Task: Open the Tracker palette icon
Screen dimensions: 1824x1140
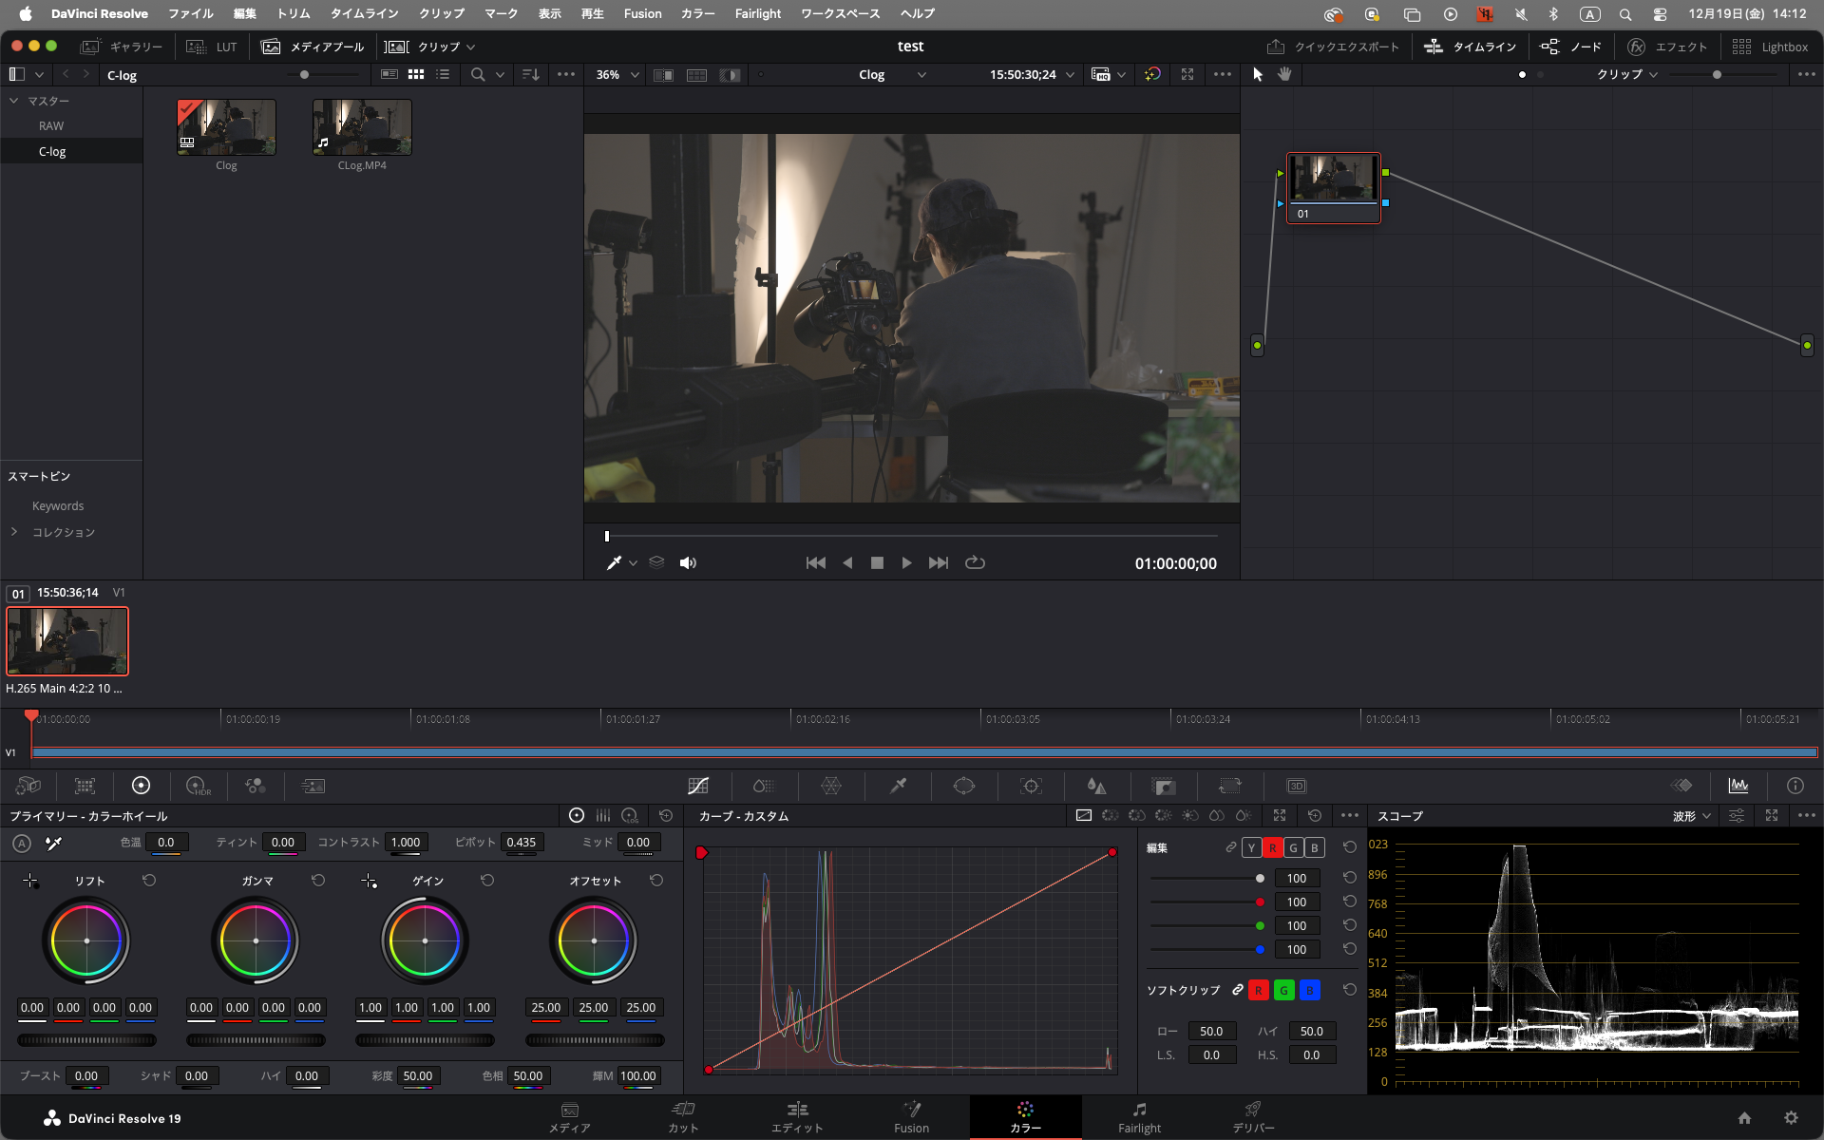Action: (1031, 786)
